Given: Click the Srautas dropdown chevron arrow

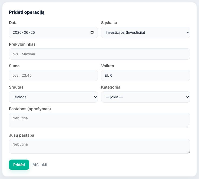Looking at the screenshot, I should pyautogui.click(x=95, y=97).
